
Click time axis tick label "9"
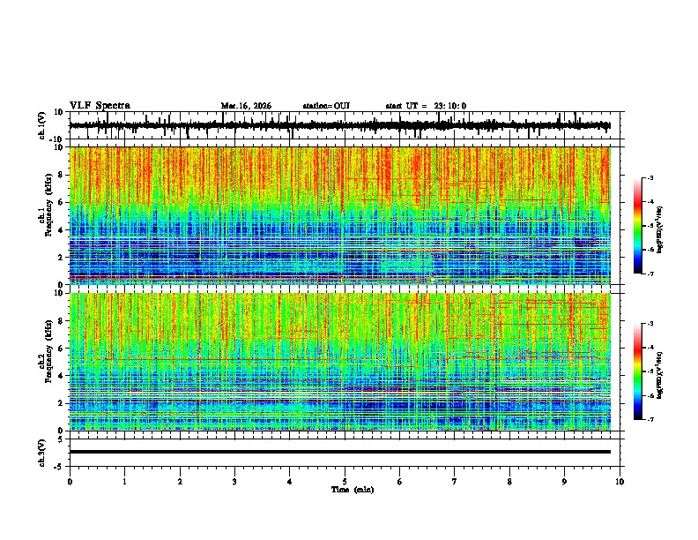(564, 482)
